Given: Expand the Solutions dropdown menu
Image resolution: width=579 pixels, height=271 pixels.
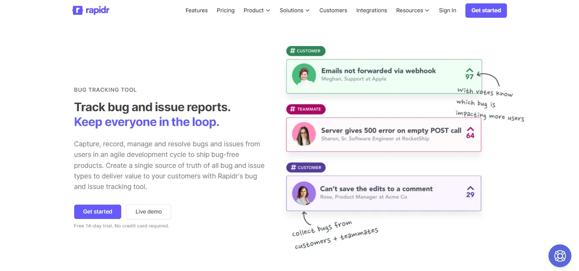Looking at the screenshot, I should (x=295, y=10).
